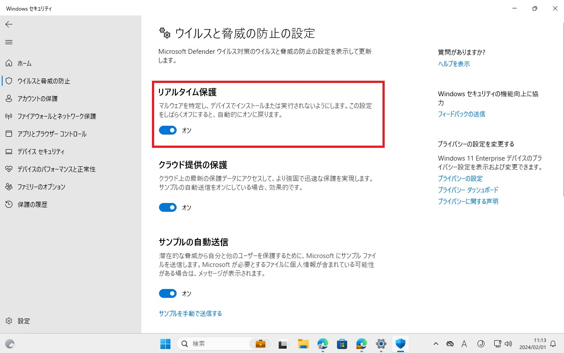The height and width of the screenshot is (353, 564).
Task: Open アプリとブラウザー コントロール page
Action: 71,134
